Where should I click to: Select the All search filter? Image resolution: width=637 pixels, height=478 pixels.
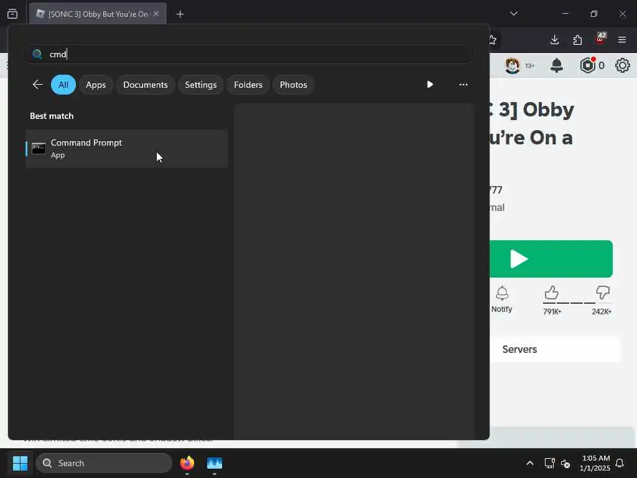[63, 85]
